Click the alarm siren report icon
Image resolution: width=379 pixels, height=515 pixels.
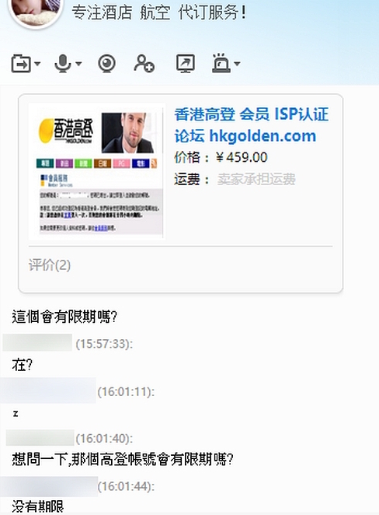tap(221, 63)
